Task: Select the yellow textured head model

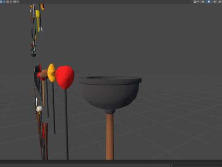Action: (51, 73)
